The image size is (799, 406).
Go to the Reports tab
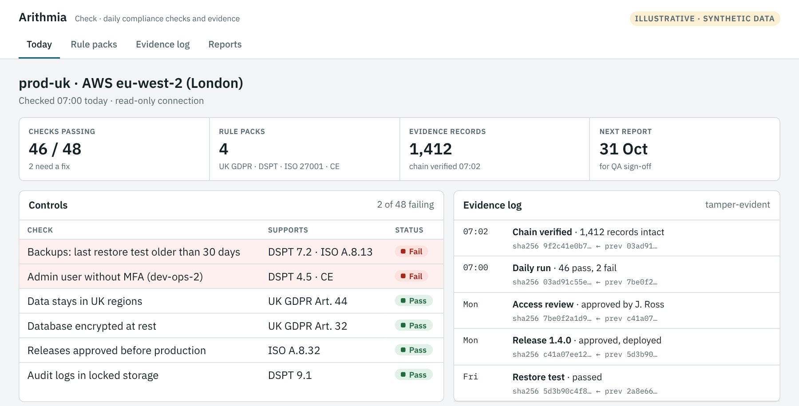pyautogui.click(x=225, y=44)
